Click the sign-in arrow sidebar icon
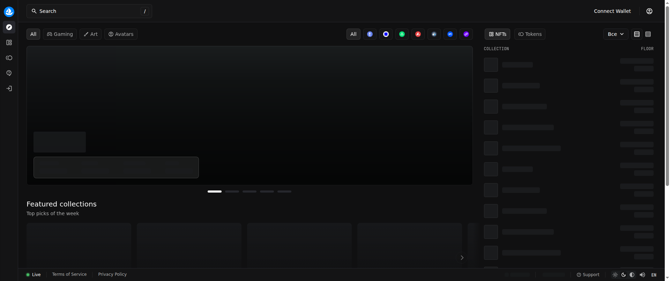Screen dimensions: 670x281 pos(9,88)
